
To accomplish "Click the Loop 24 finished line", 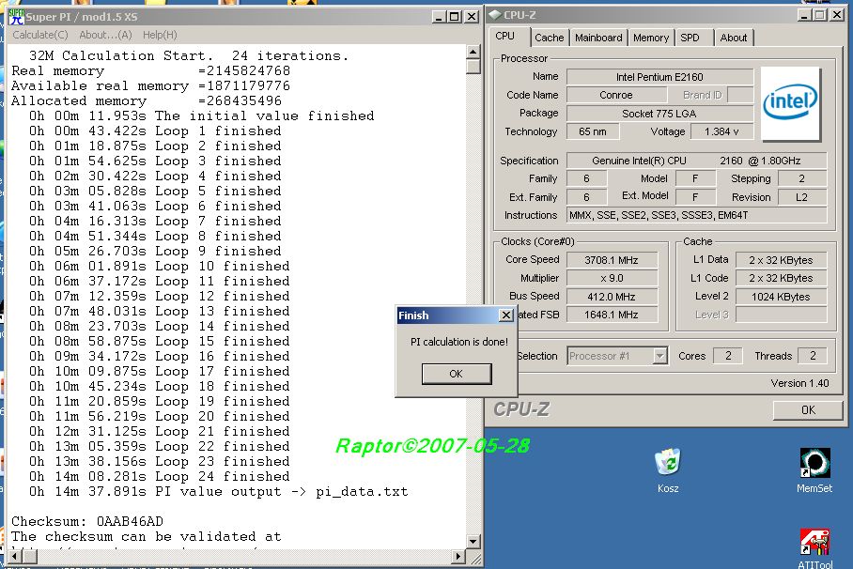I will point(160,477).
